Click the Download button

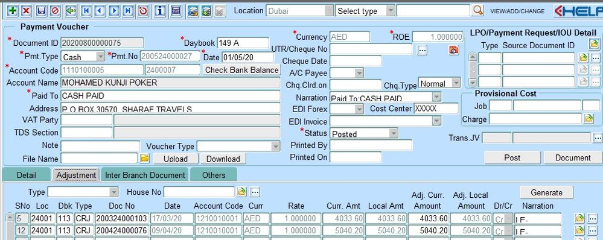coord(223,159)
